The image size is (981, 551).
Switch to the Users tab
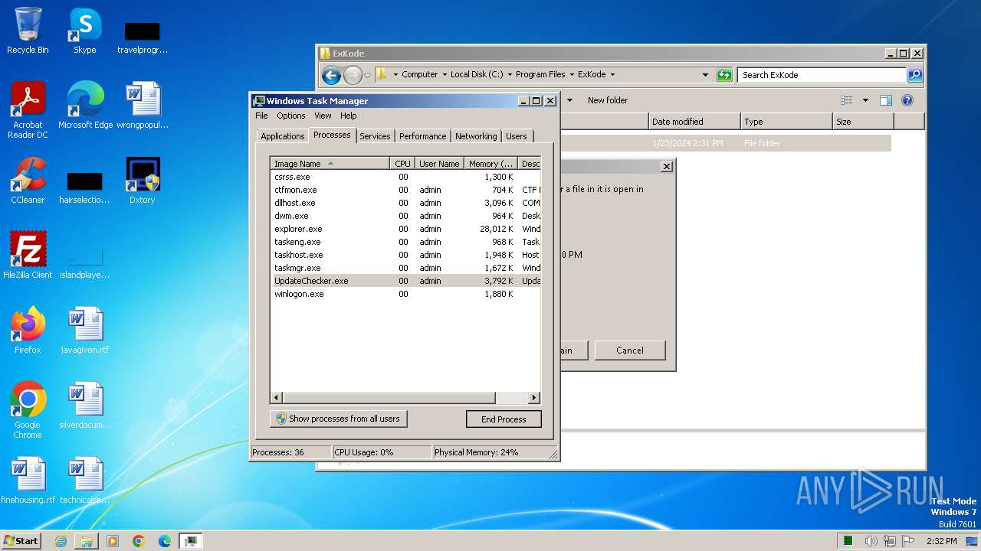517,136
